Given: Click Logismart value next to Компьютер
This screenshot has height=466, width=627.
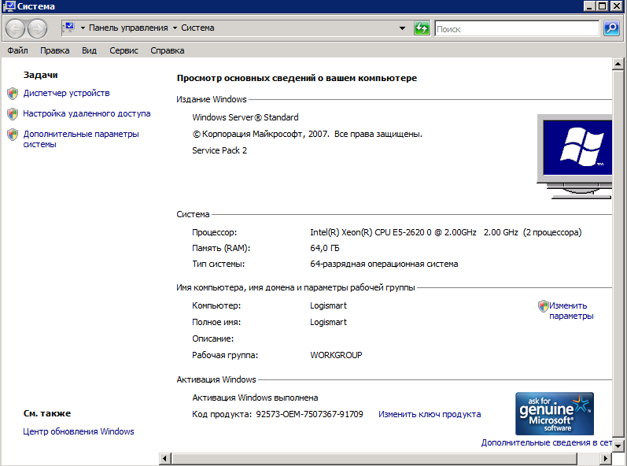Looking at the screenshot, I should 328,305.
